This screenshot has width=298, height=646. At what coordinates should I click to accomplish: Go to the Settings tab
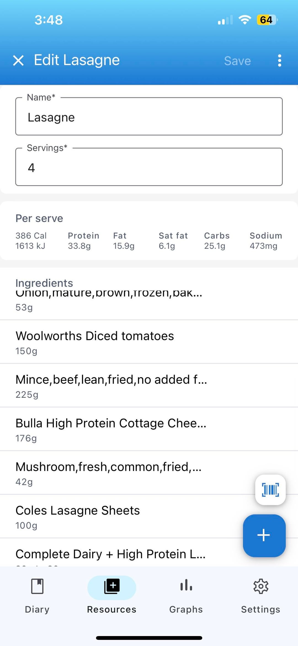(x=260, y=594)
